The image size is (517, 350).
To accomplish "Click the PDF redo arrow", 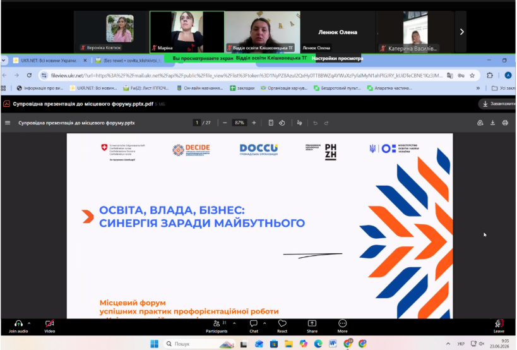I will (326, 123).
